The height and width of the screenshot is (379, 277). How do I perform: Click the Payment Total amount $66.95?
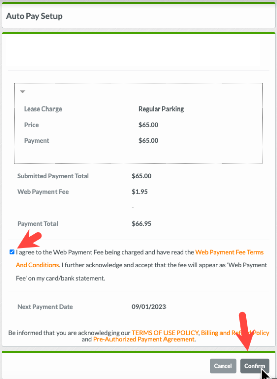pos(141,224)
